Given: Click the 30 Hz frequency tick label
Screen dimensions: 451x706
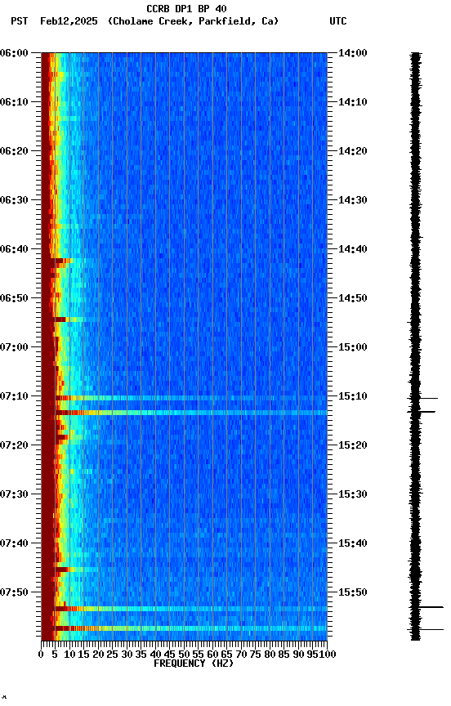Looking at the screenshot, I should click(127, 655).
